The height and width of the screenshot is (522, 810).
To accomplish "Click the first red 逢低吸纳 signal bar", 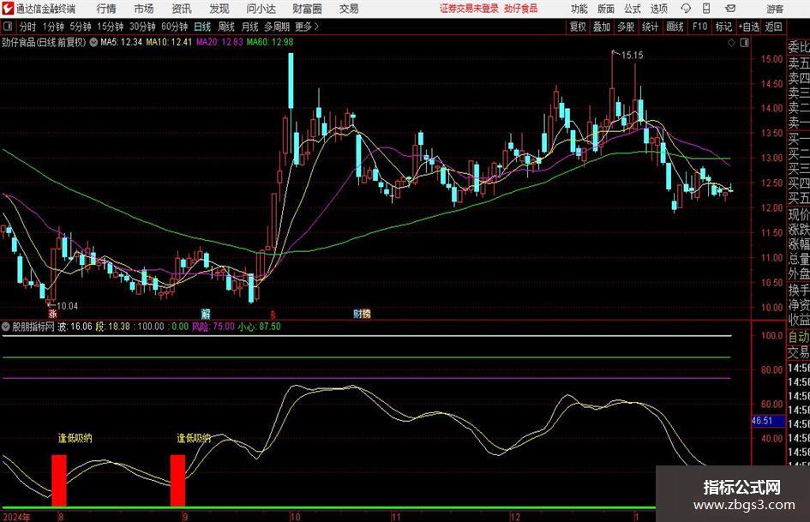I will (59, 480).
